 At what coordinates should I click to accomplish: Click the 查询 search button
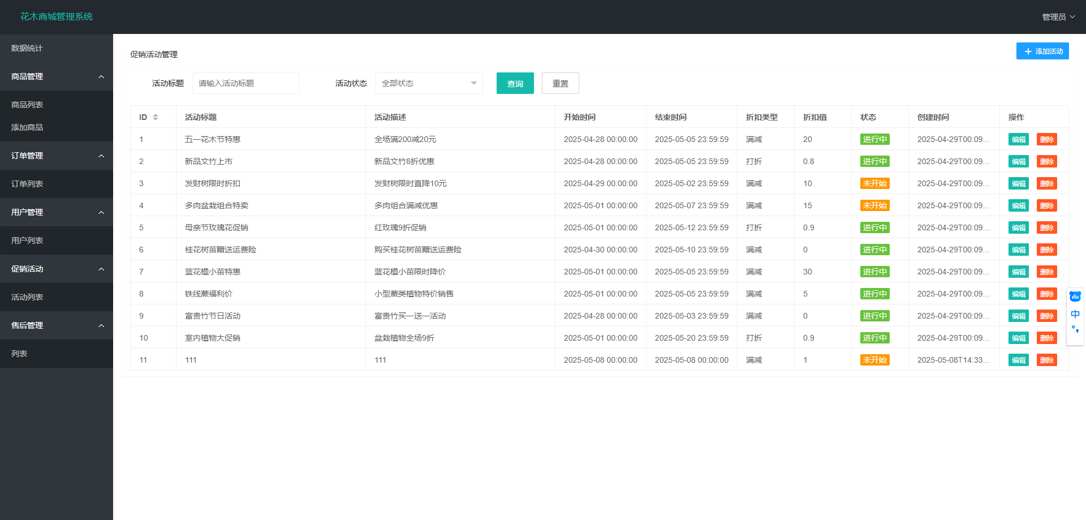[515, 83]
